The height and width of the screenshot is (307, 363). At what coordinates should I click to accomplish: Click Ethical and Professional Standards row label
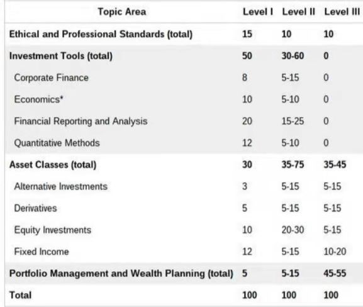tap(101, 34)
